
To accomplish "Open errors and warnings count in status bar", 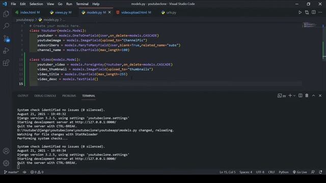I will coord(37,172).
